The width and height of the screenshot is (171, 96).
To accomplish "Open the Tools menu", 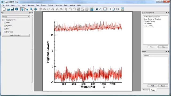I will pos(65,5).
